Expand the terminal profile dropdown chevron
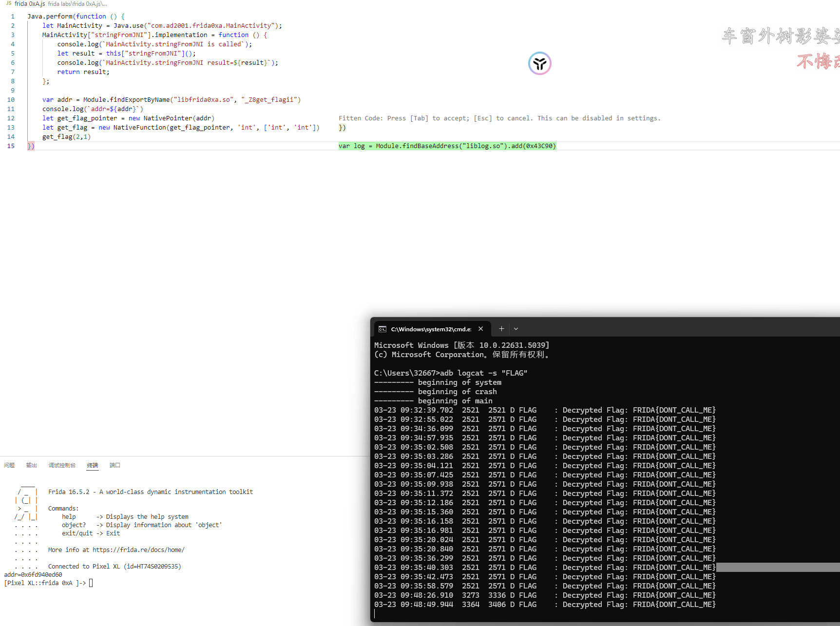 click(516, 329)
